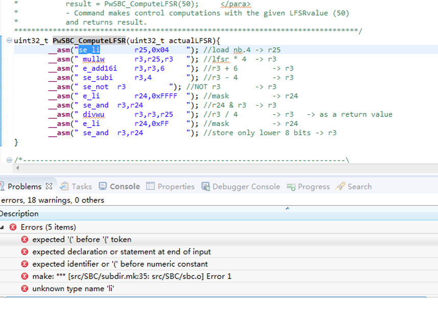Click the Debugger Console tab icon

click(206, 186)
